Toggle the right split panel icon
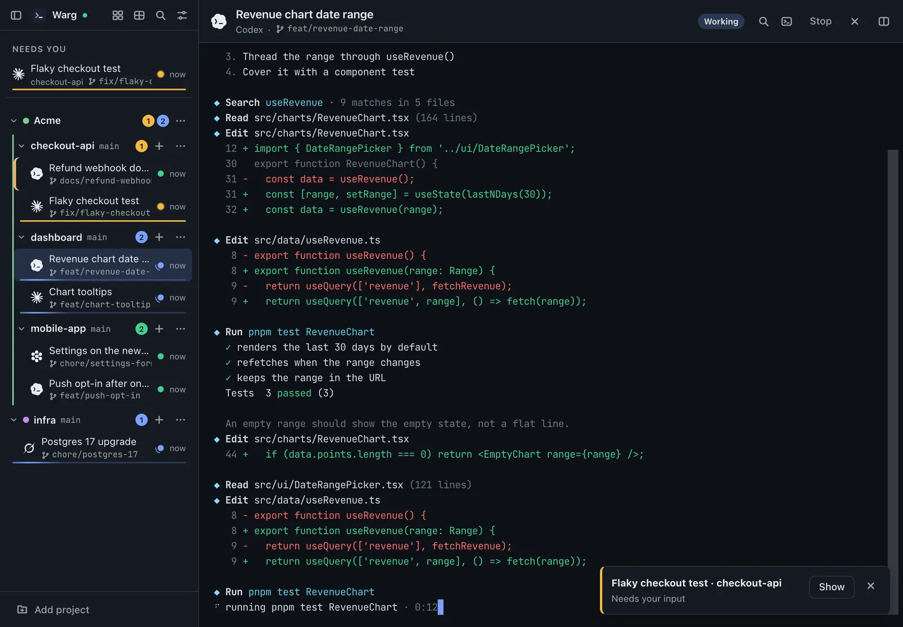The image size is (903, 627). (x=884, y=21)
